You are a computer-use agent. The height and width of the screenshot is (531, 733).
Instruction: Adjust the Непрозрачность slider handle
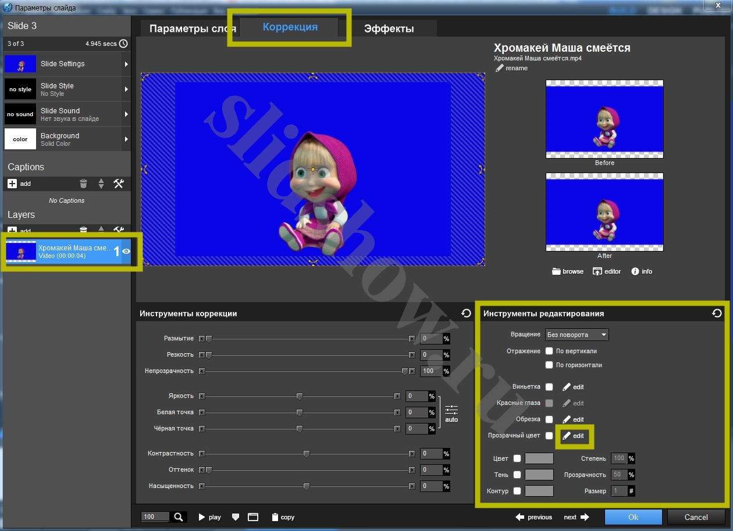405,371
